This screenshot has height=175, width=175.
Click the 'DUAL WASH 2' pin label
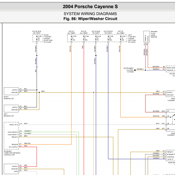coord(13,132)
